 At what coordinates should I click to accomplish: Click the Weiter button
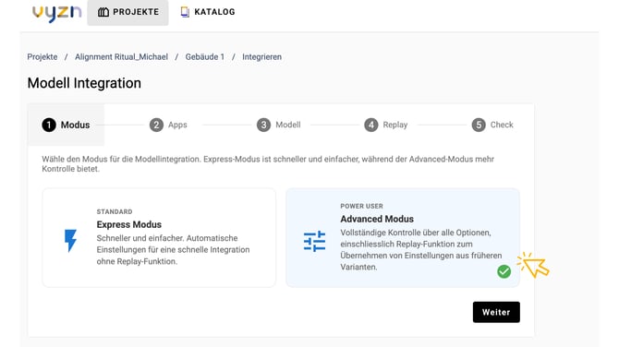point(496,312)
